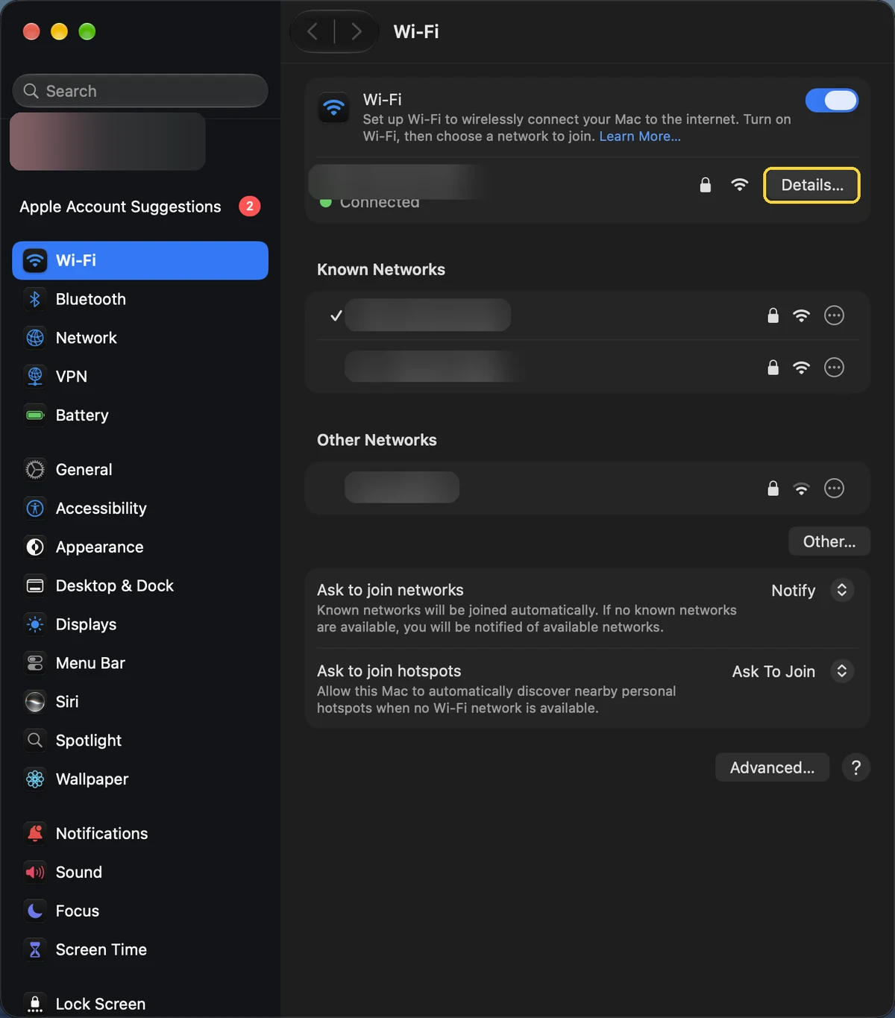Select the second known network name
Image resolution: width=895 pixels, height=1018 pixels.
point(434,367)
